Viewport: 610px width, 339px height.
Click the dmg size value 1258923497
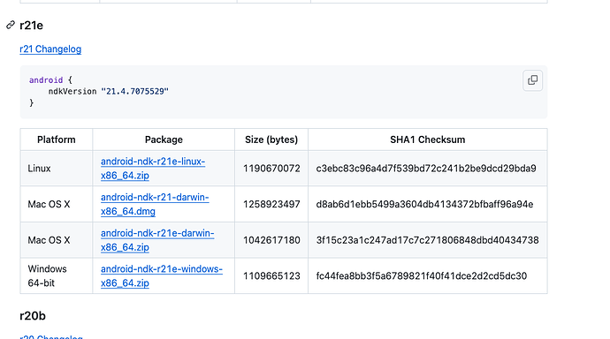click(271, 204)
